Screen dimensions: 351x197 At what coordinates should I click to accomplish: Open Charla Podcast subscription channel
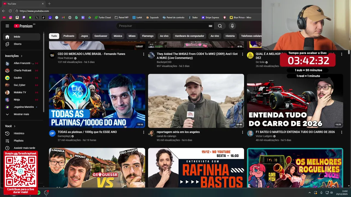(22, 71)
